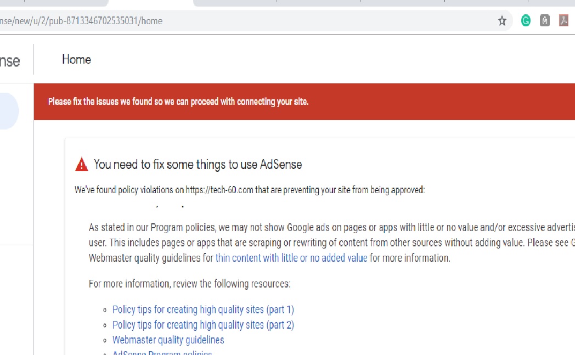Click the red warning triangle icon
Screen dimensions: 575x355
tap(82, 164)
